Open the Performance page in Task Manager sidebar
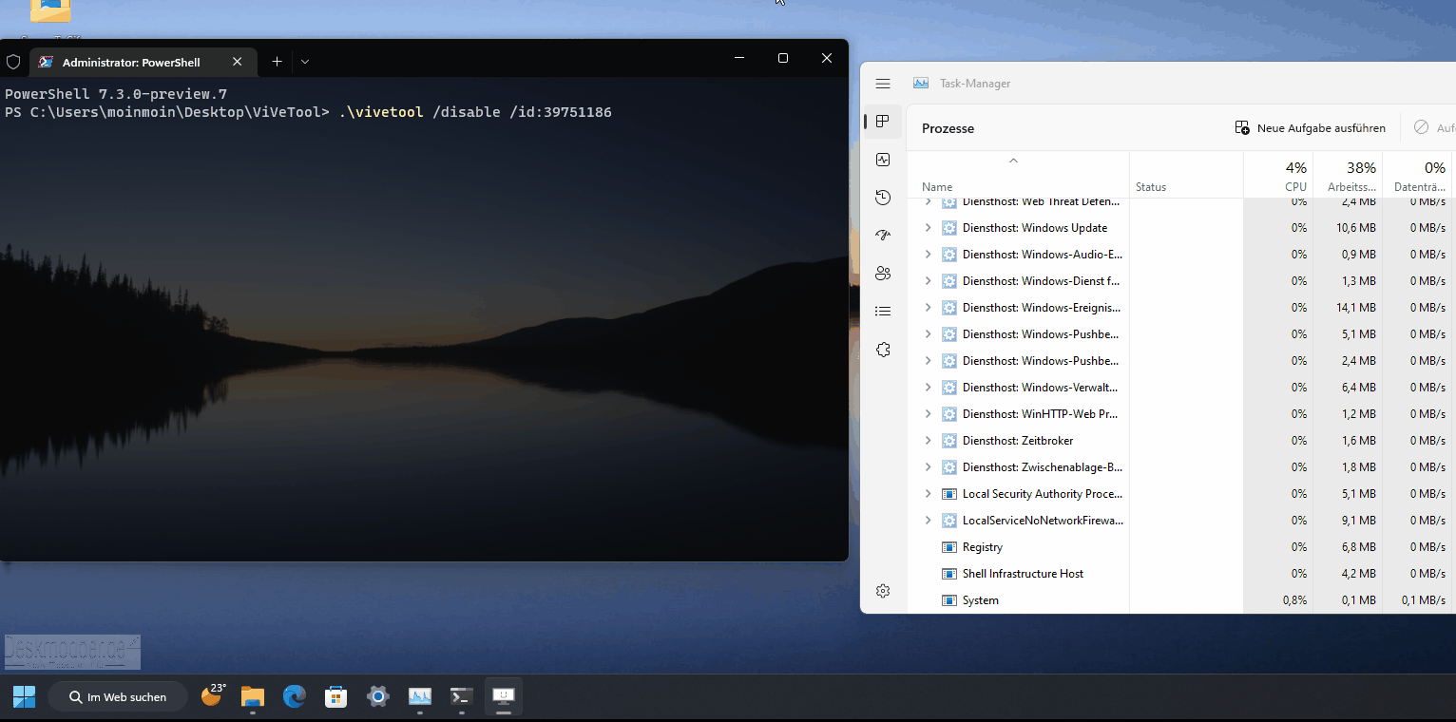1456x722 pixels. (883, 160)
